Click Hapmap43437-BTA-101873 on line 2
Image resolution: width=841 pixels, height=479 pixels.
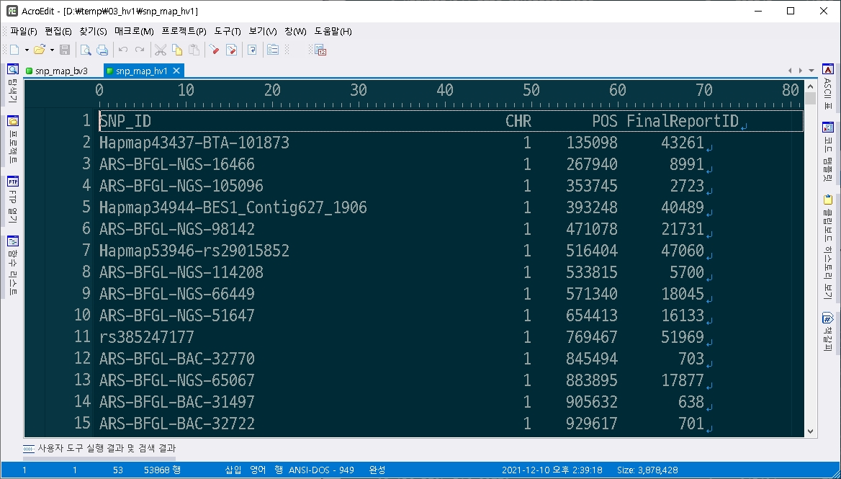[194, 143]
